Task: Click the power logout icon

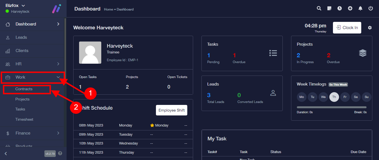Action: (x=371, y=8)
